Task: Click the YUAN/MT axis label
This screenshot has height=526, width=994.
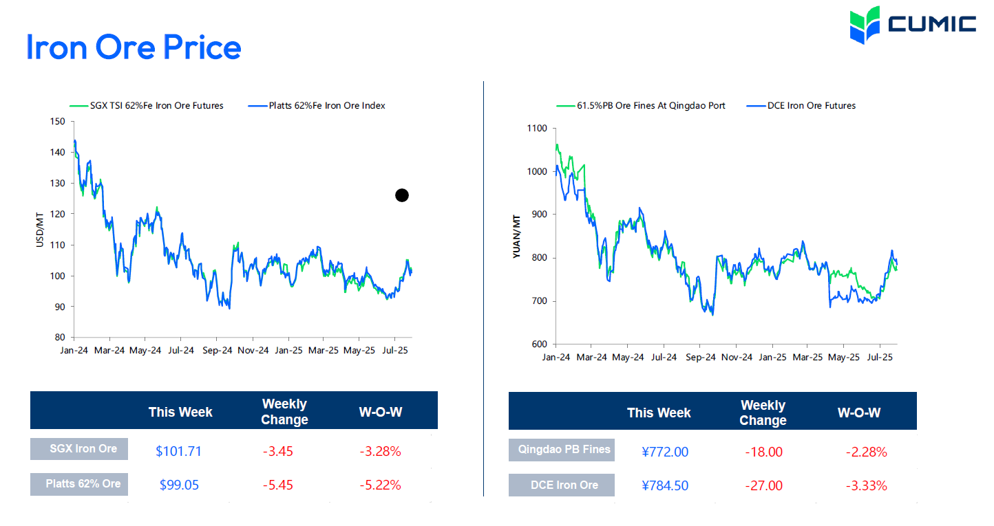Action: [516, 237]
